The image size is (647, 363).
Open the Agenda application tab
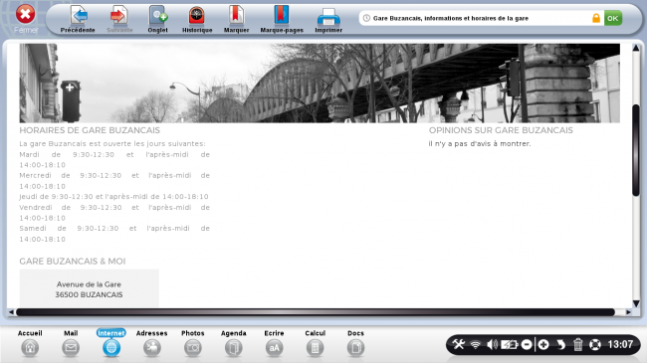click(234, 343)
